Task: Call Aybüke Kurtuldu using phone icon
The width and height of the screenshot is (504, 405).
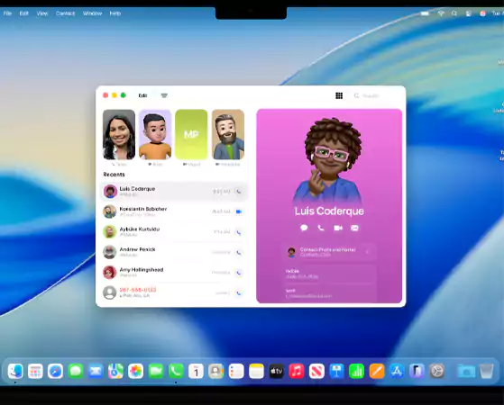Action: coord(239,232)
